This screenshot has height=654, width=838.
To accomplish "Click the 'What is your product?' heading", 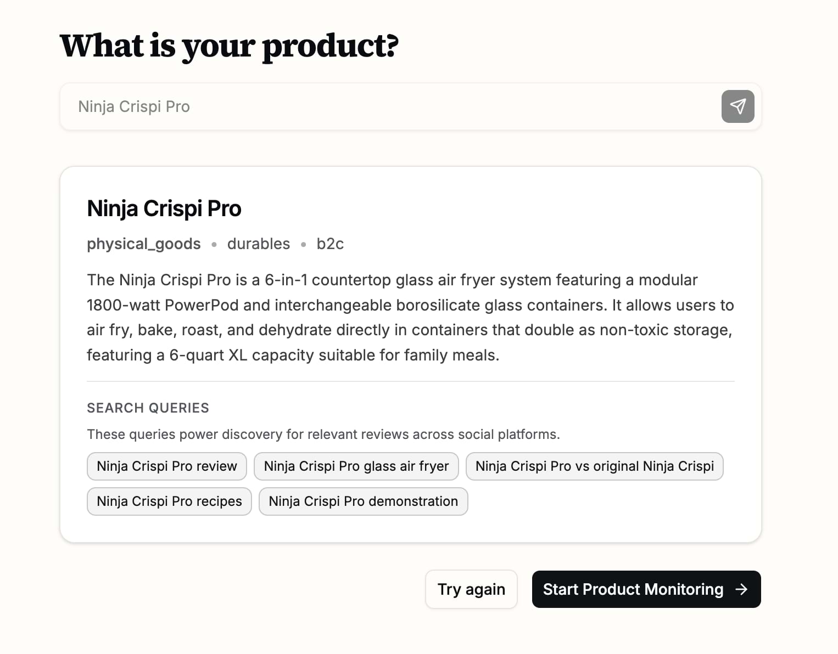I will [x=230, y=46].
